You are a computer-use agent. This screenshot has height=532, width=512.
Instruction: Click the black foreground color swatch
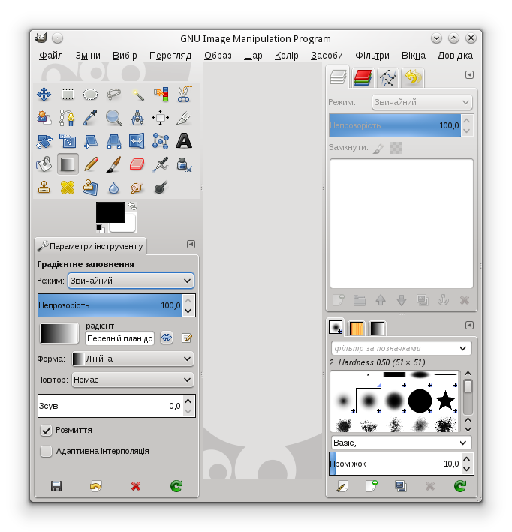click(x=110, y=212)
